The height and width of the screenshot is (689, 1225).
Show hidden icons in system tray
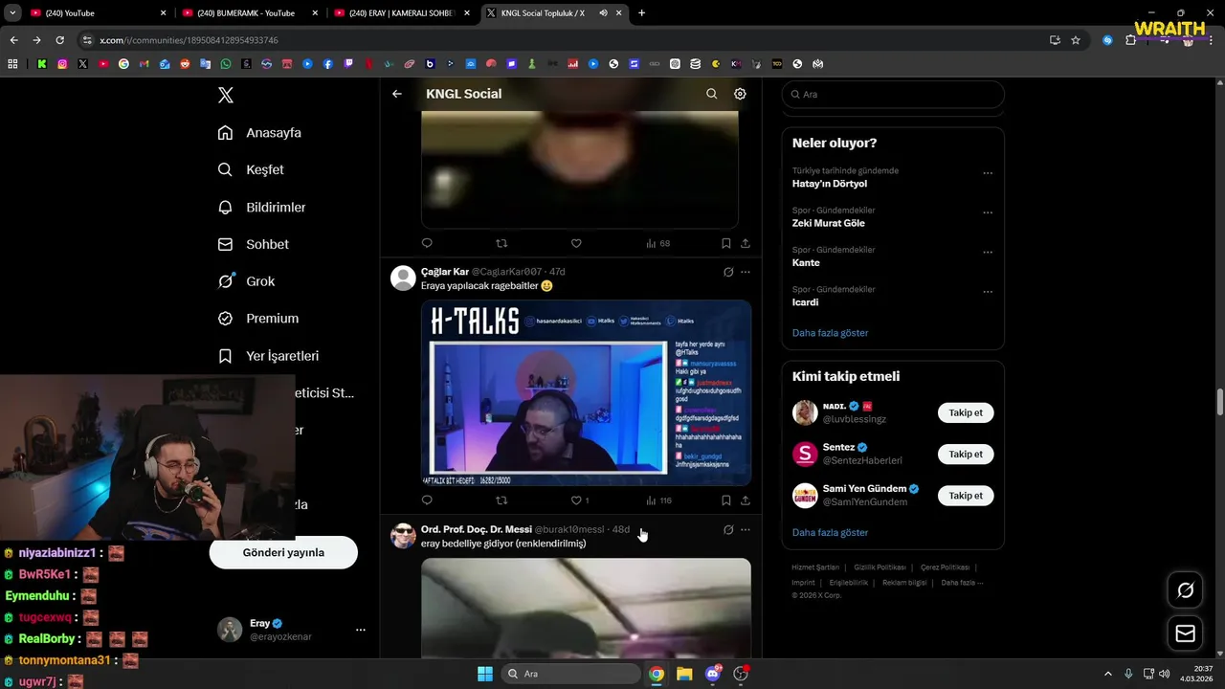tap(1108, 674)
